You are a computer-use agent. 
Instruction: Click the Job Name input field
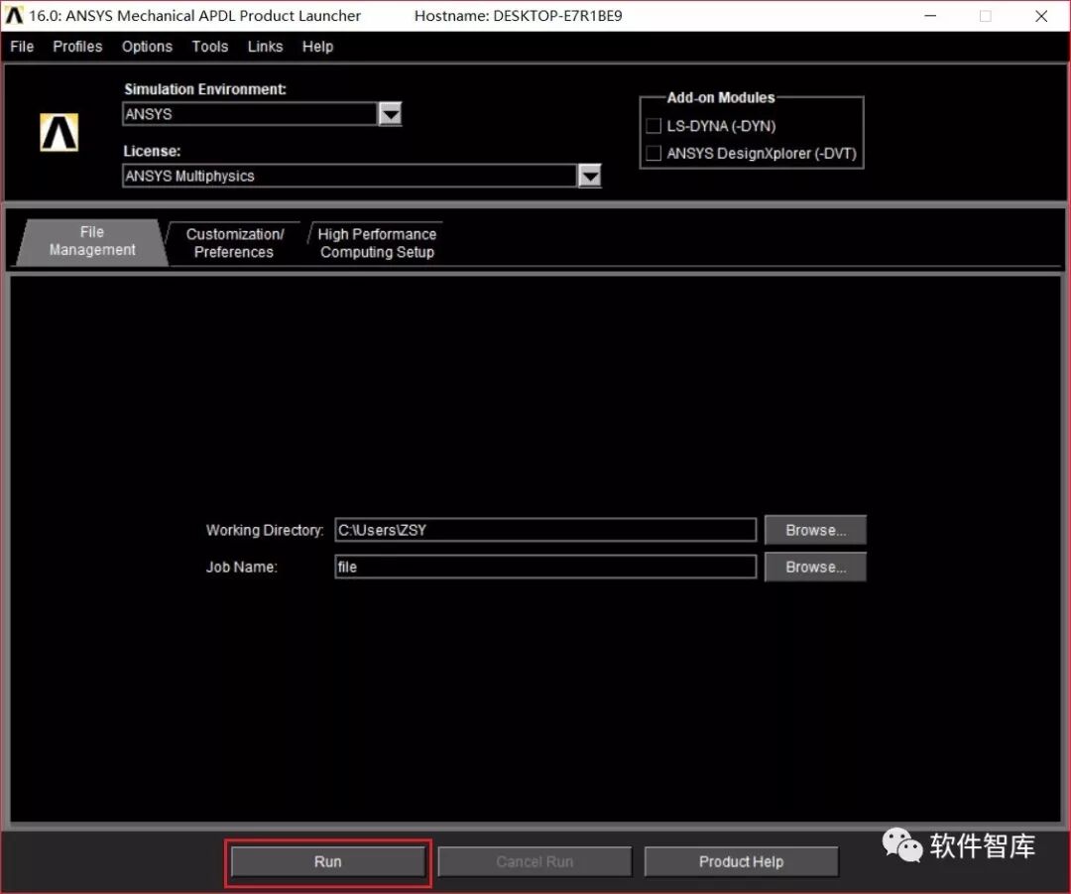click(545, 567)
